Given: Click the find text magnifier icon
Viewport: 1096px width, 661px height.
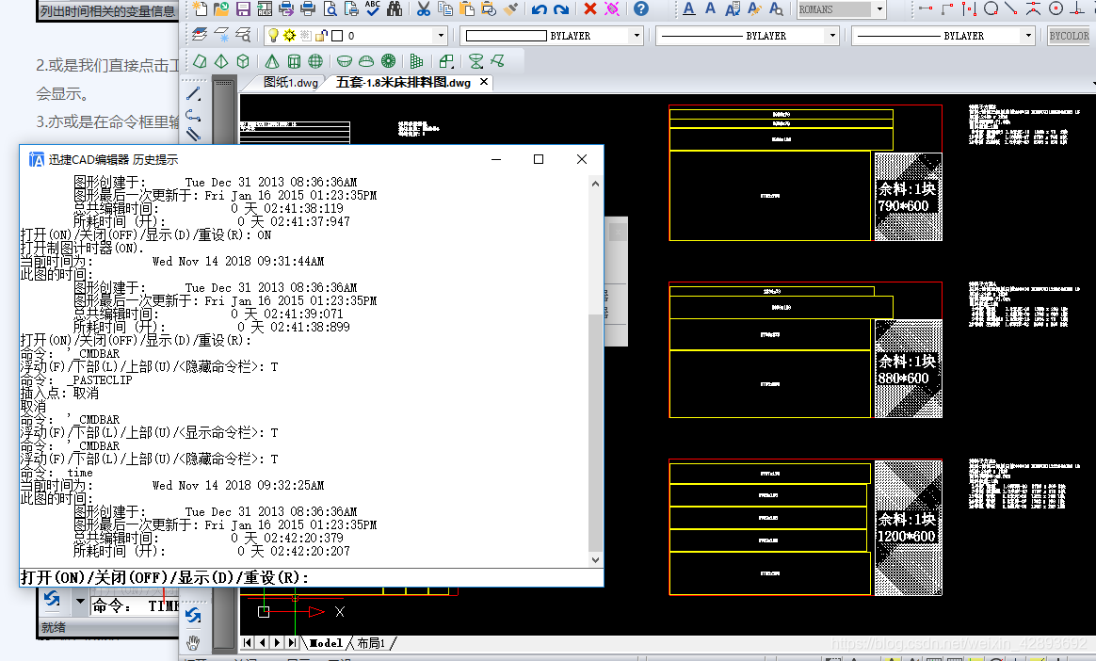Looking at the screenshot, I should pos(776,8).
